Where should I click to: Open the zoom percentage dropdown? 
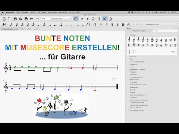coord(51,19)
